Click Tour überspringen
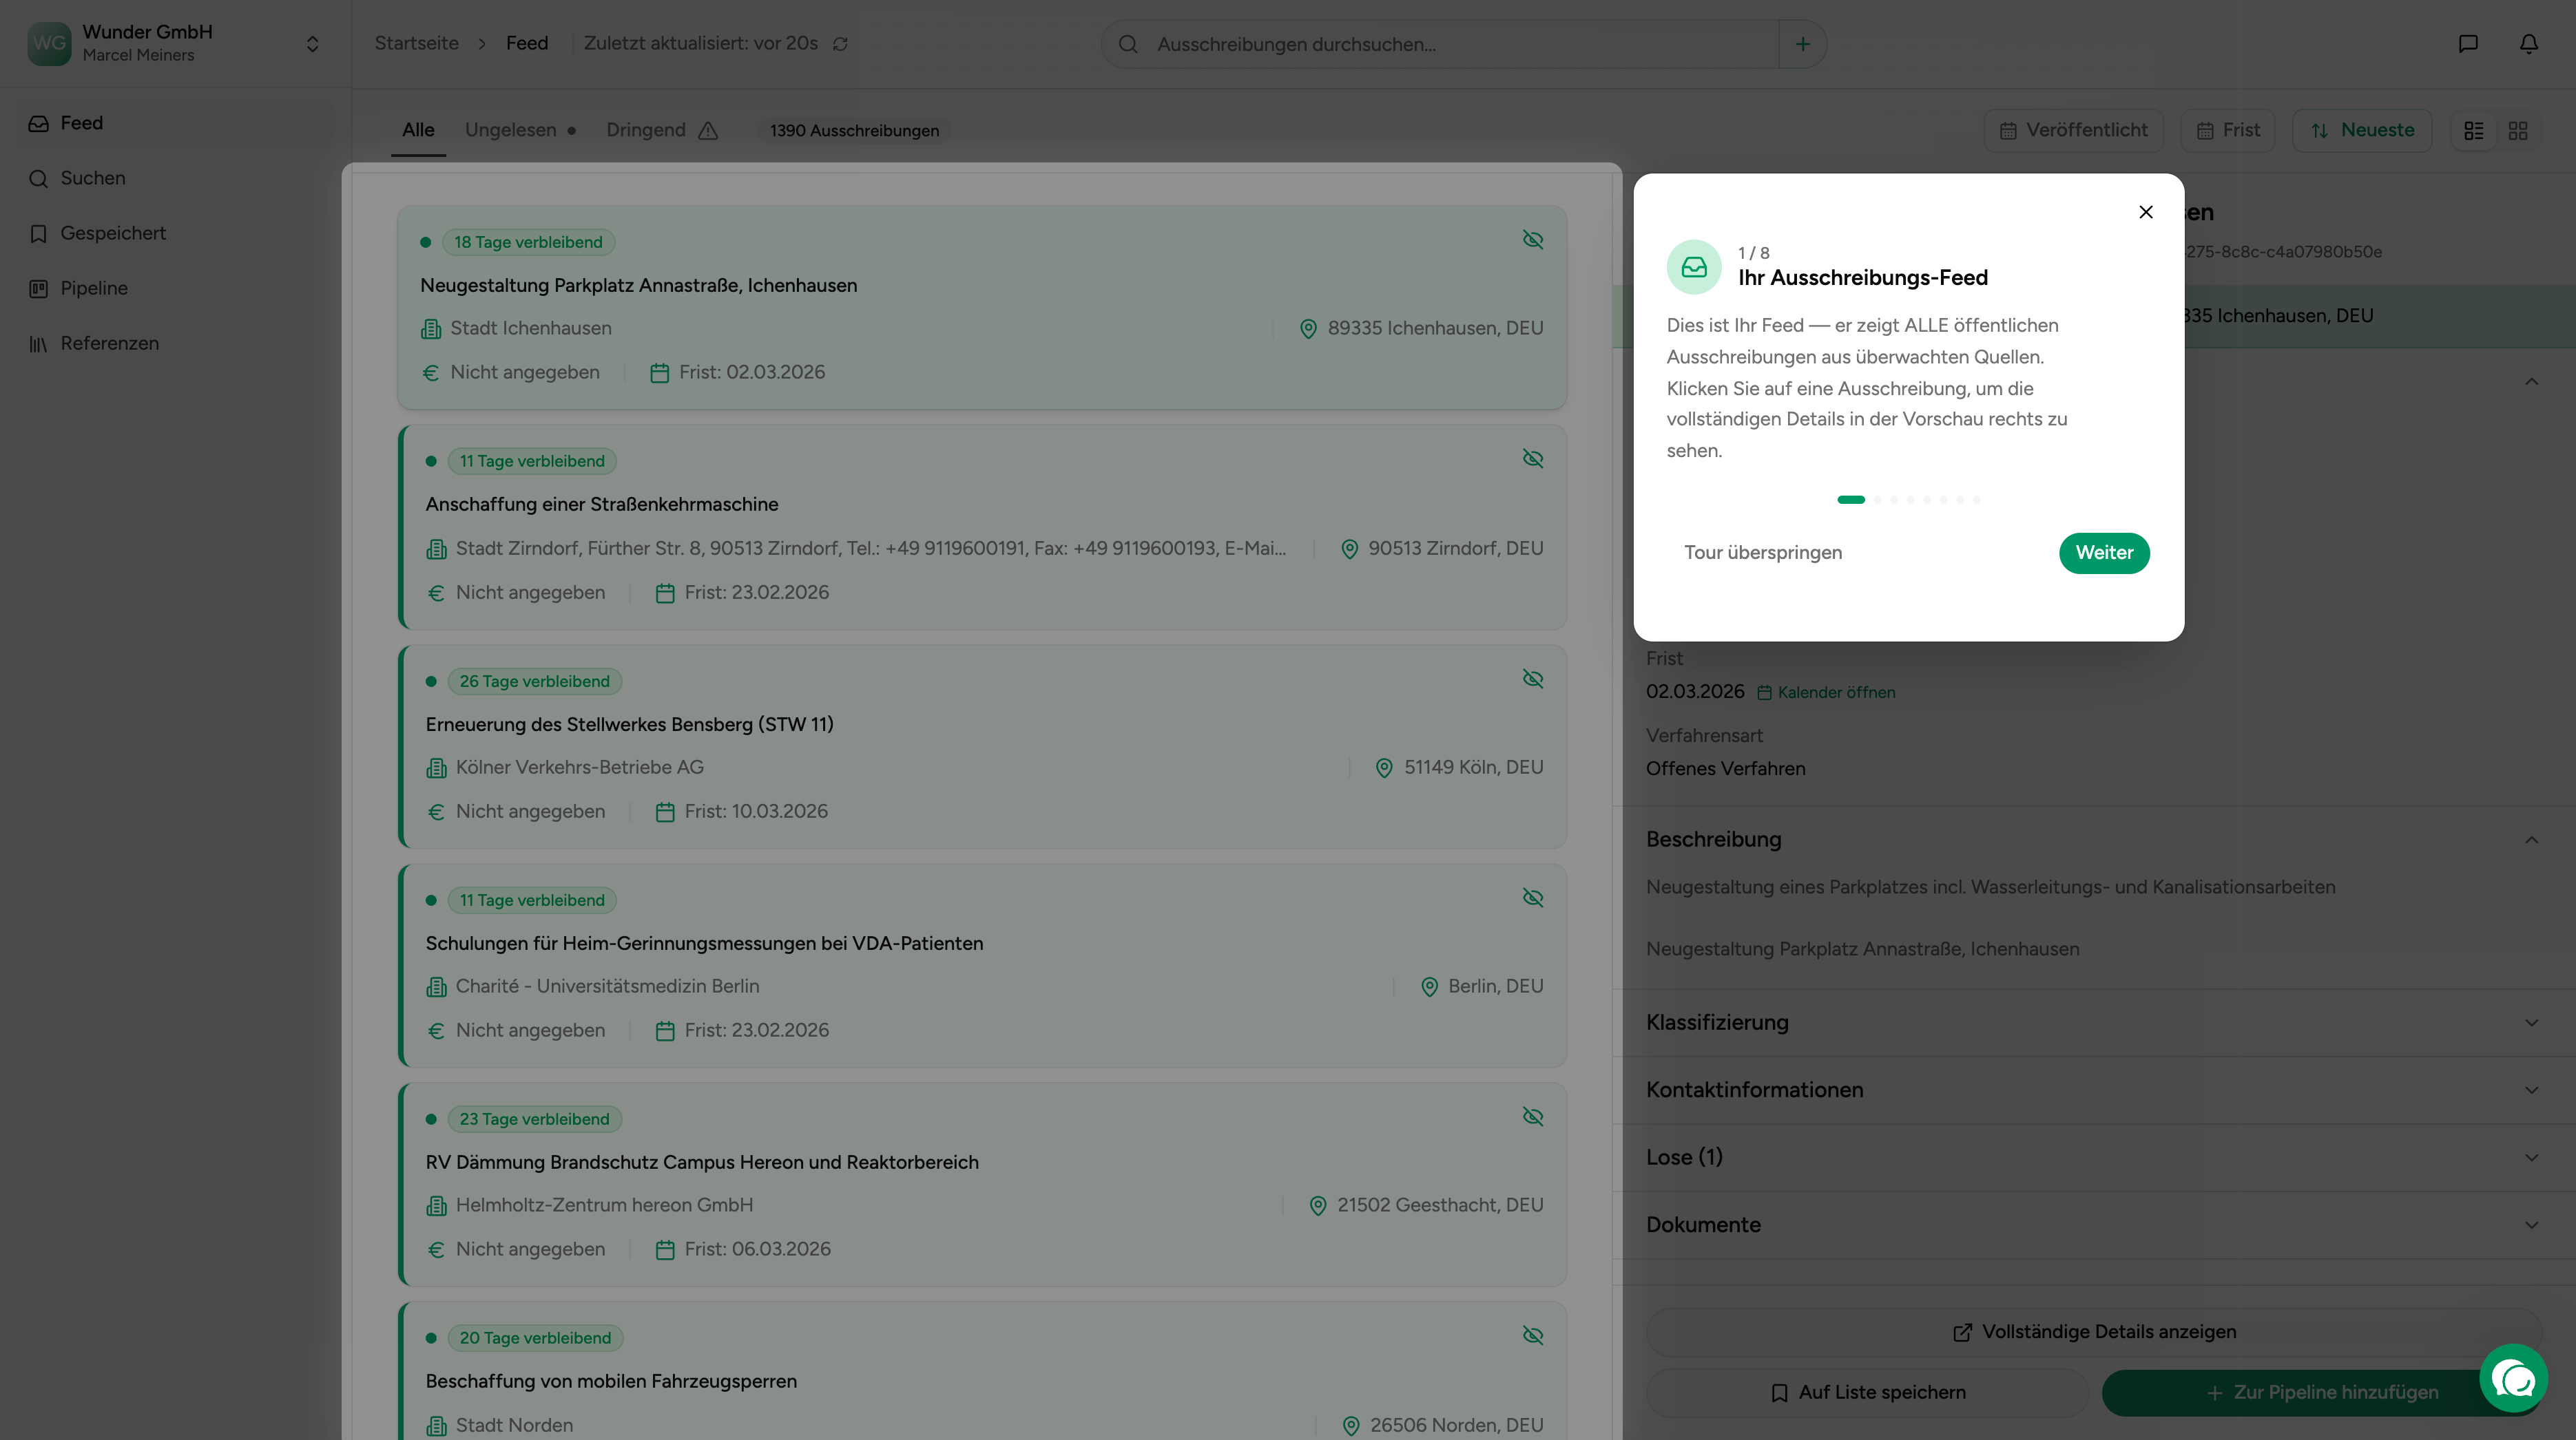The height and width of the screenshot is (1440, 2576). point(1762,553)
